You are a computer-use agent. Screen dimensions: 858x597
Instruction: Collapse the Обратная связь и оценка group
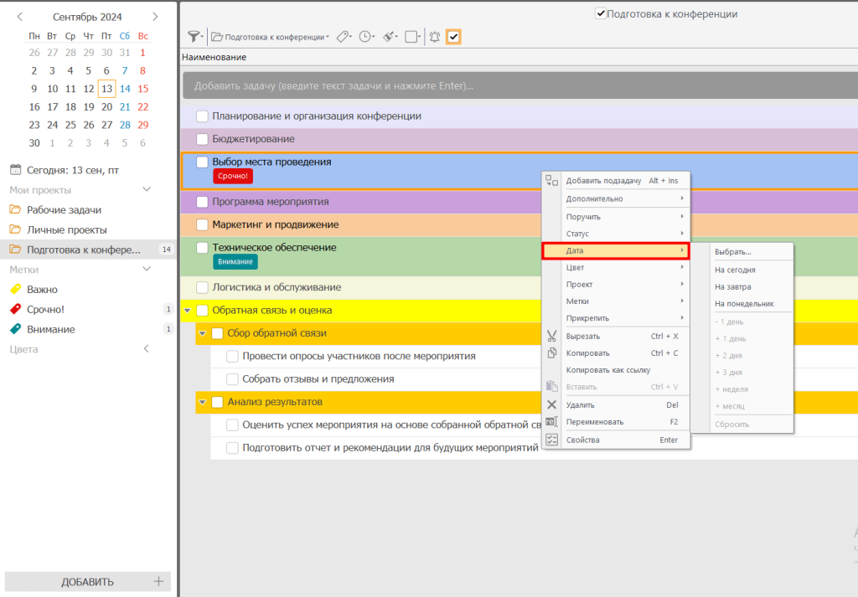(187, 311)
